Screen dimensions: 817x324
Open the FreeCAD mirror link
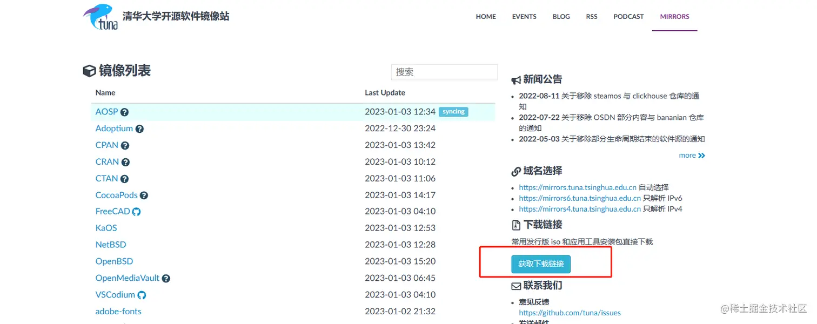pos(113,211)
